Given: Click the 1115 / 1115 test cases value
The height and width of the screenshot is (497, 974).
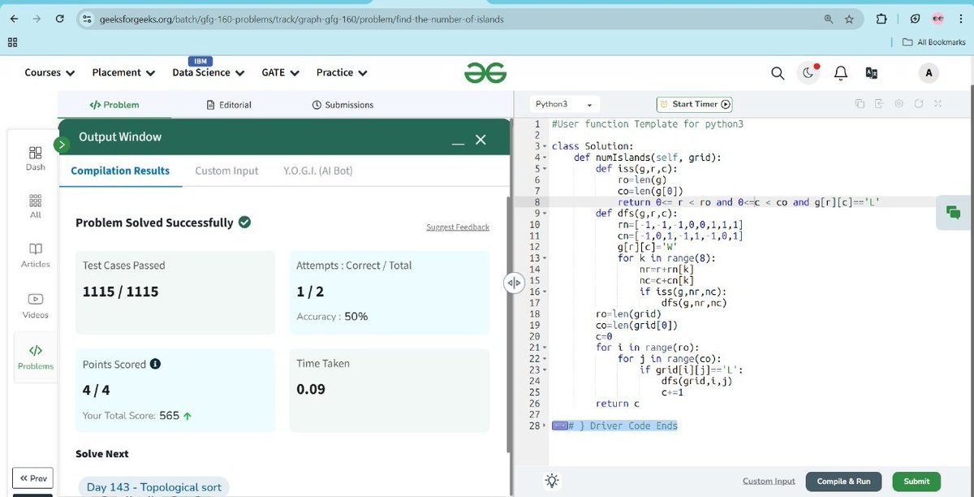Looking at the screenshot, I should click(120, 292).
